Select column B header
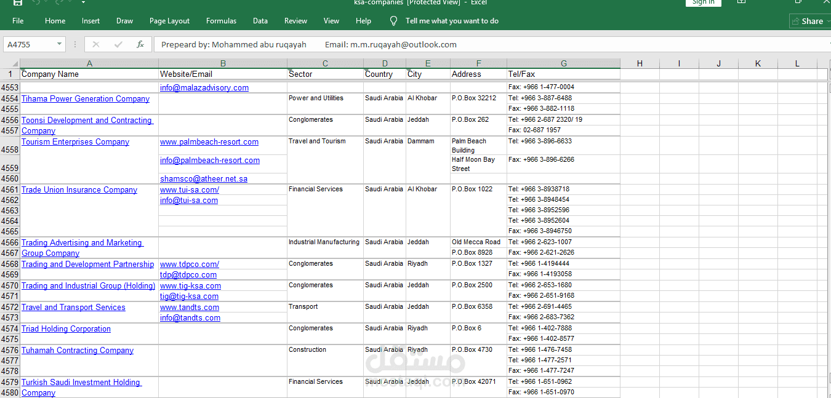Viewport: 831px width, 398px height. 223,63
